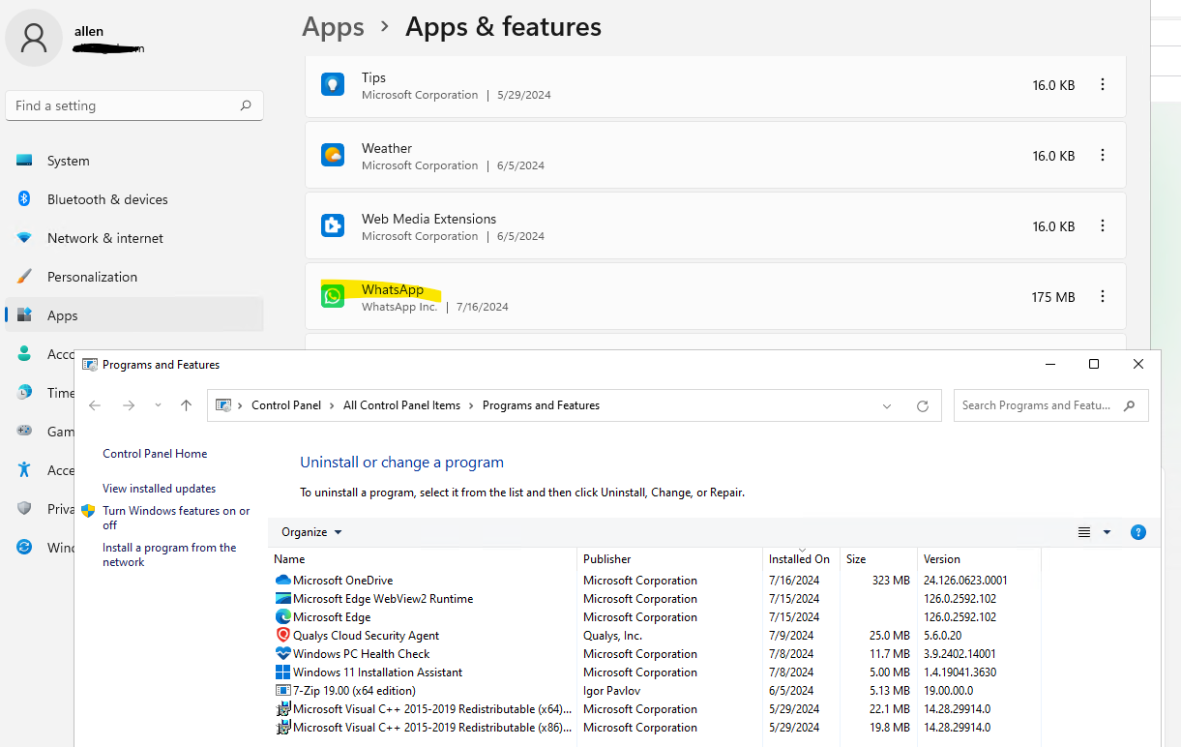Screen dimensions: 1181x747
Task: Click Install a program from the network
Action: pyautogui.click(x=169, y=554)
